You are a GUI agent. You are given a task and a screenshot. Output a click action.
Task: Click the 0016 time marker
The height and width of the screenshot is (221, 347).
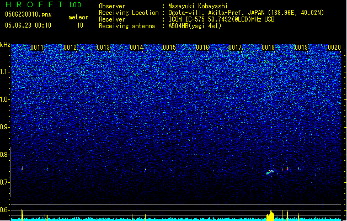(202, 48)
